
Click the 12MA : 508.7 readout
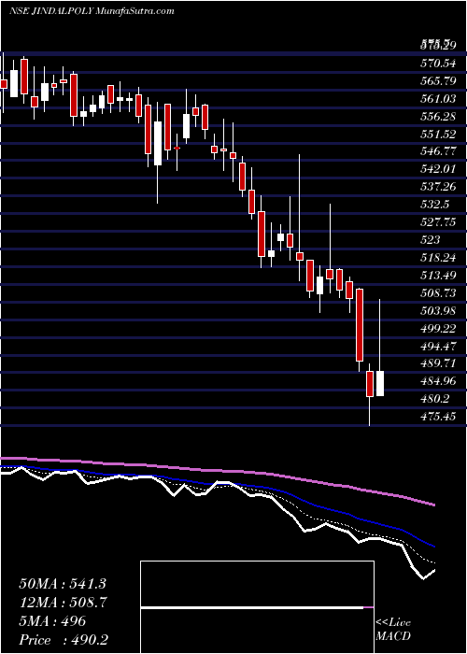pos(63,603)
